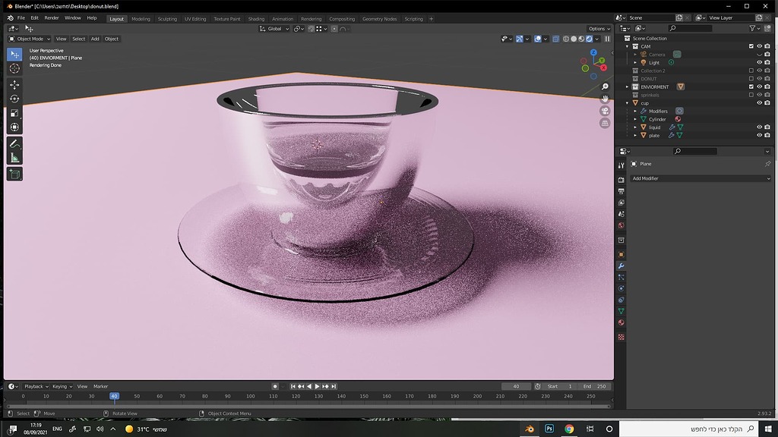
Task: Open the Particles properties tab
Action: point(621,278)
